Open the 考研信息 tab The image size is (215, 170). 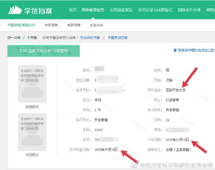point(74,25)
